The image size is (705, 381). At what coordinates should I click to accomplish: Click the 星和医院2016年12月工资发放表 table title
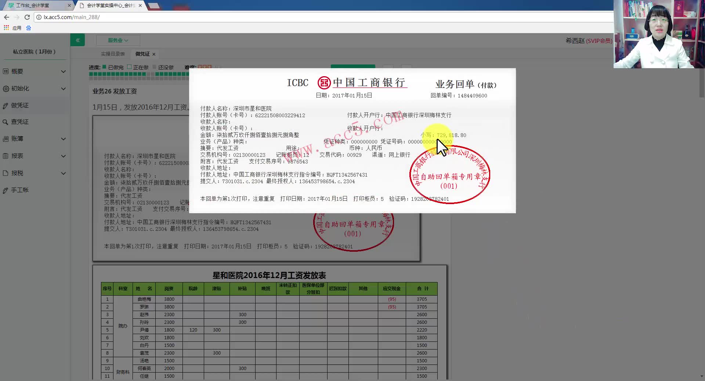pos(269,275)
